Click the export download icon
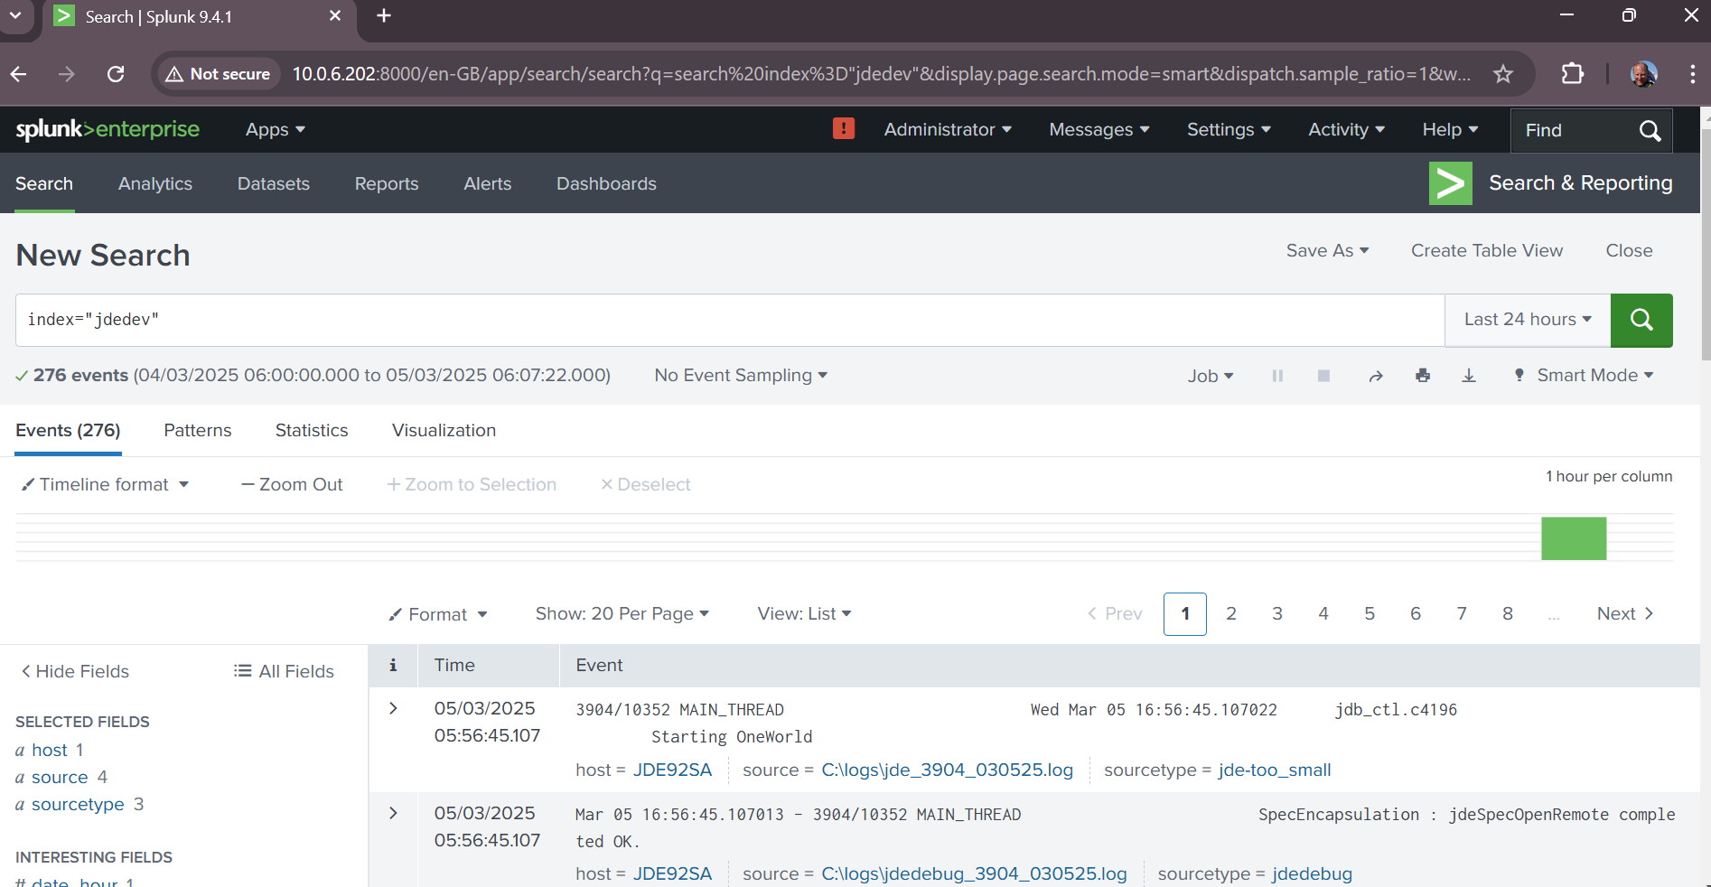 point(1468,376)
